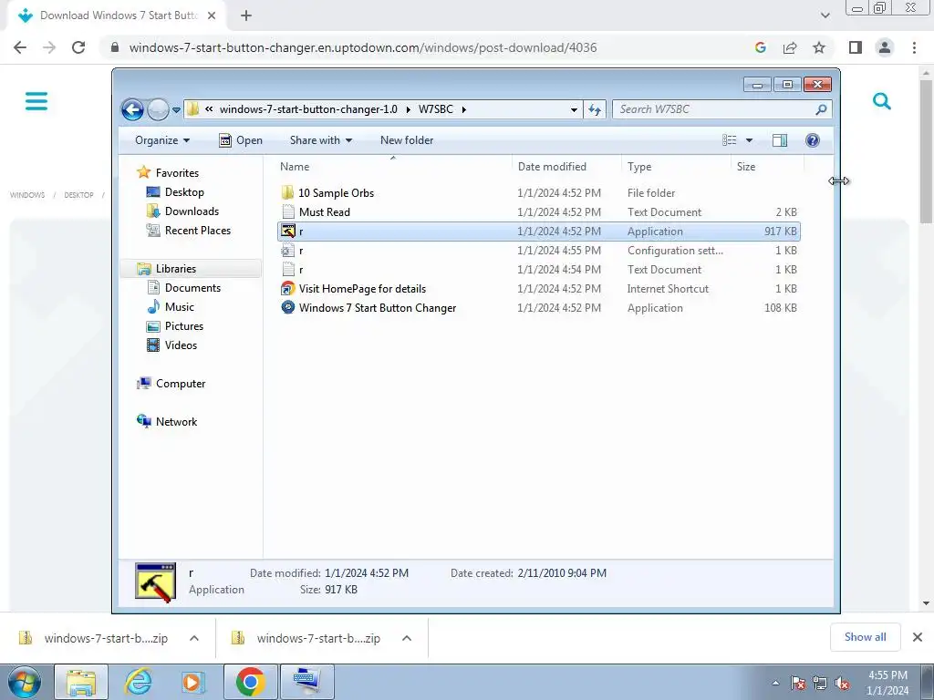Show hidden system tray icons
This screenshot has width=934, height=700.
click(775, 683)
